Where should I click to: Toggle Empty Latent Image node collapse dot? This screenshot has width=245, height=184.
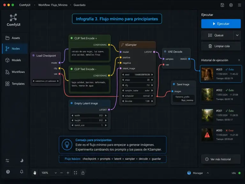pos(71,103)
